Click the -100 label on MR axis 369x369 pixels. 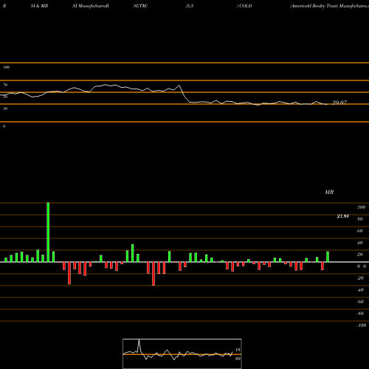[362, 325]
